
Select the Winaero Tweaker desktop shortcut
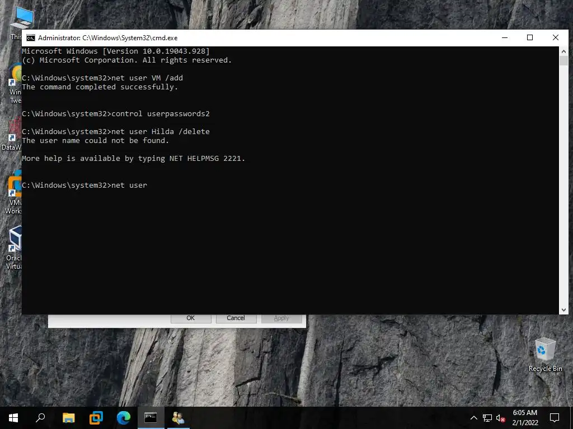pyautogui.click(x=15, y=84)
